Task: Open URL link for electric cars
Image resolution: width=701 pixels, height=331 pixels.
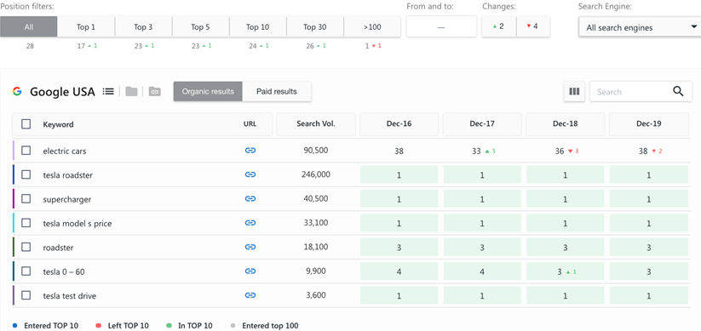Action: pos(250,151)
